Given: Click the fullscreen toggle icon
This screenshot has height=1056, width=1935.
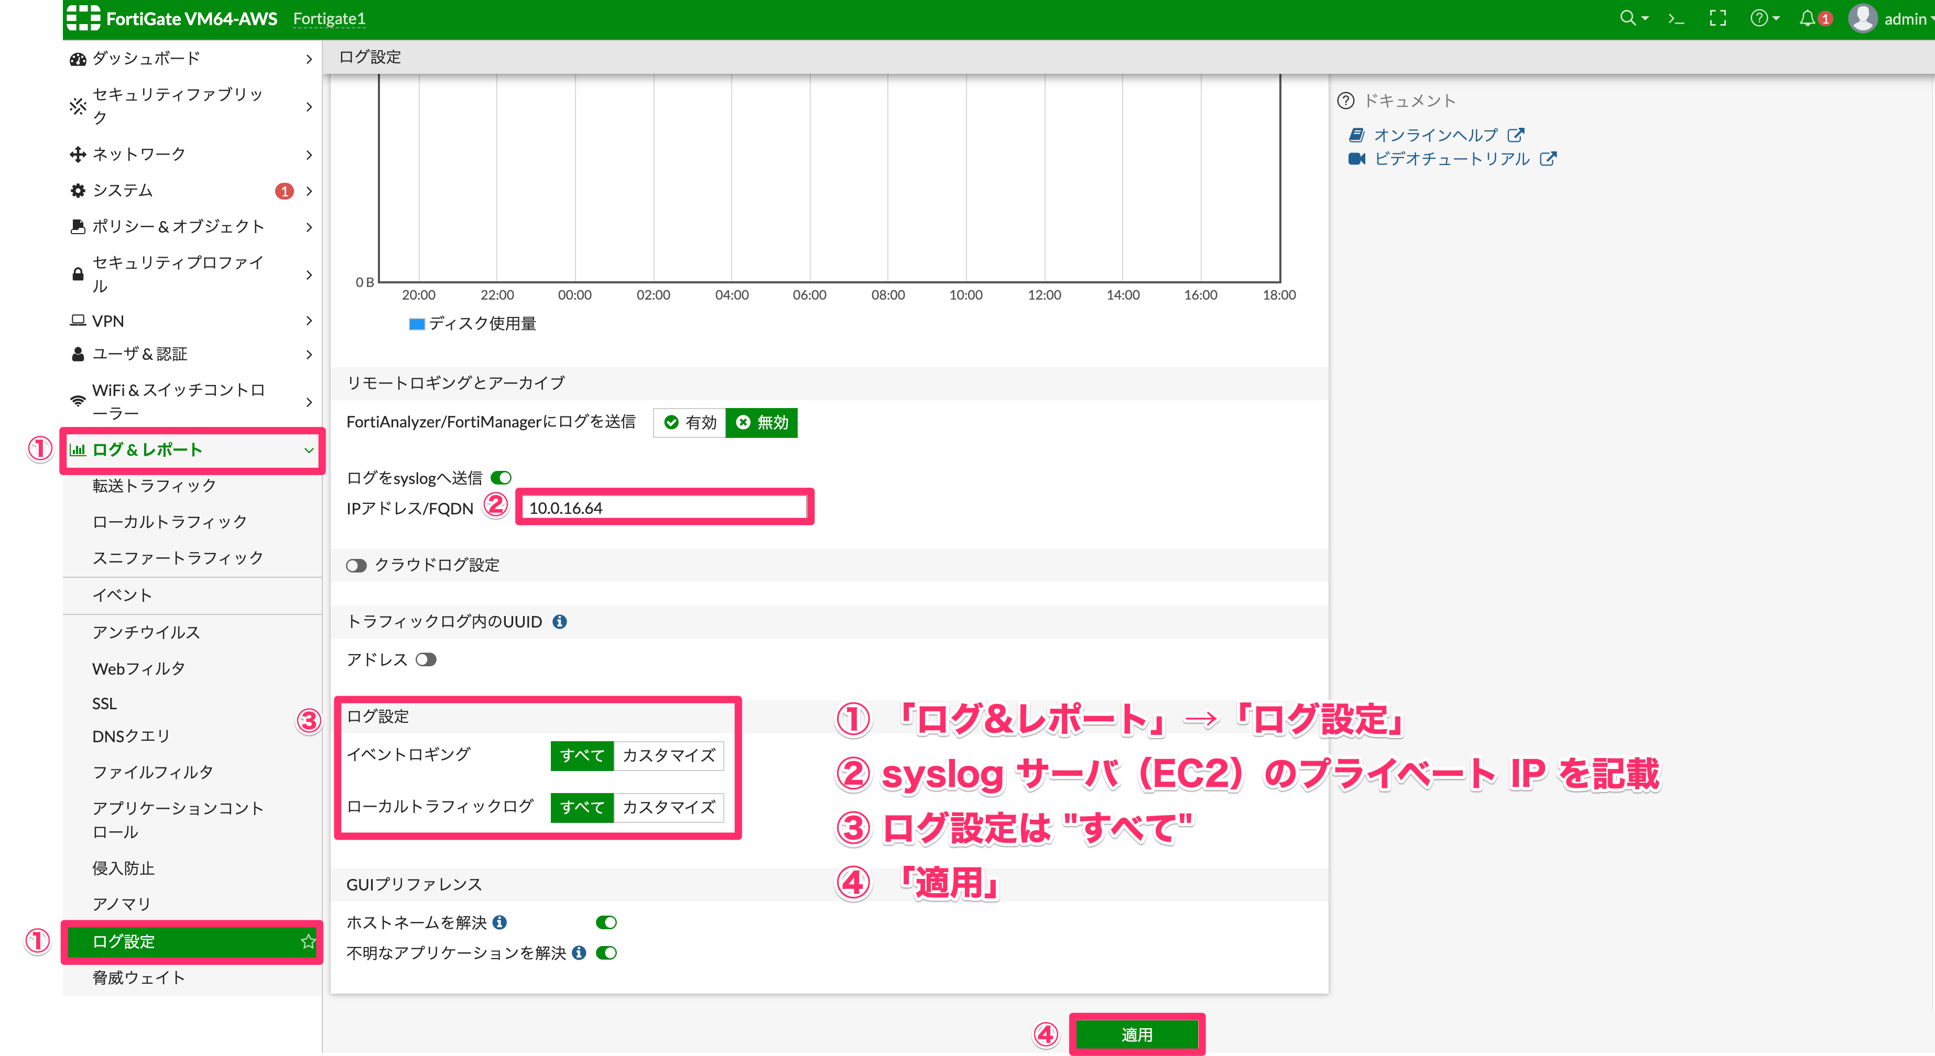Looking at the screenshot, I should pos(1718,19).
